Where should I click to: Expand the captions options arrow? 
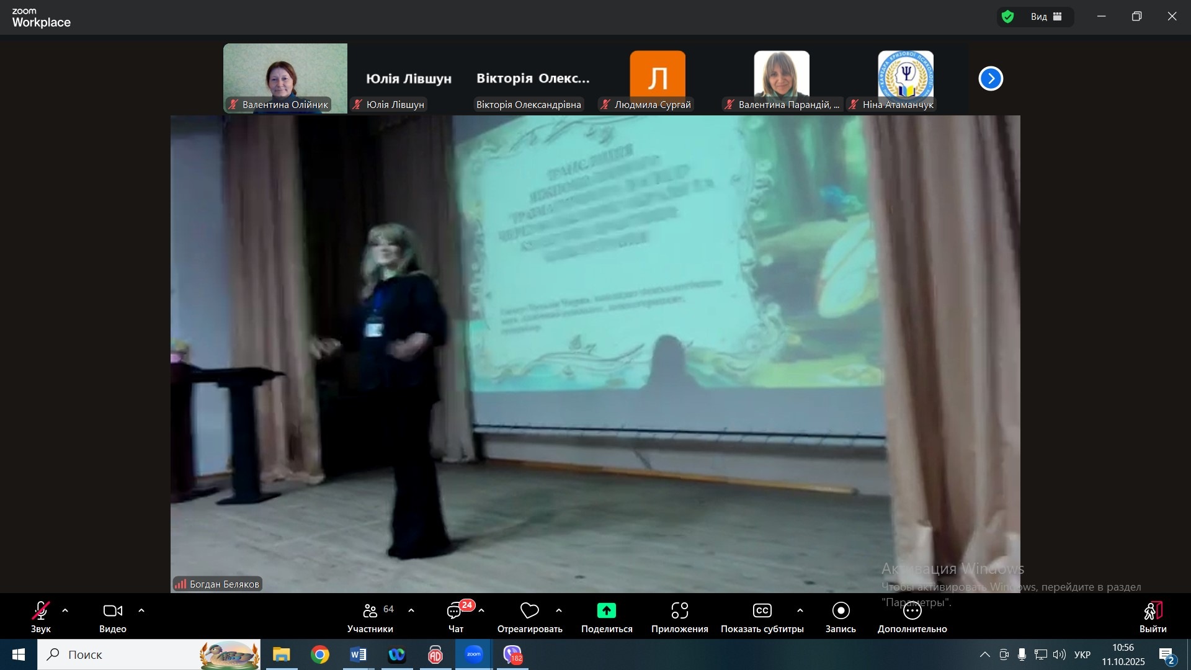point(800,611)
